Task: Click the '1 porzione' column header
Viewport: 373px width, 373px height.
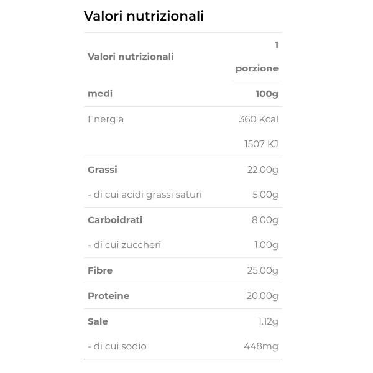Action: [x=257, y=57]
